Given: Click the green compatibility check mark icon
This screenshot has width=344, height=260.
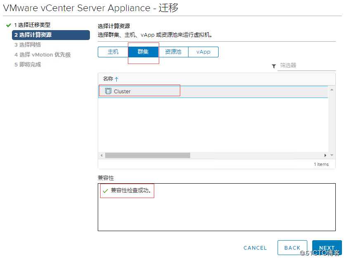Looking at the screenshot, I should 105,191.
